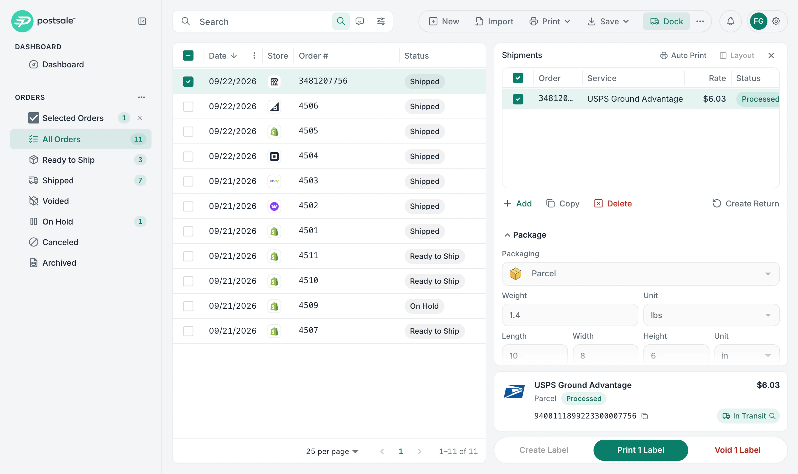Close the Shipments panel
The width and height of the screenshot is (798, 474).
click(x=771, y=56)
